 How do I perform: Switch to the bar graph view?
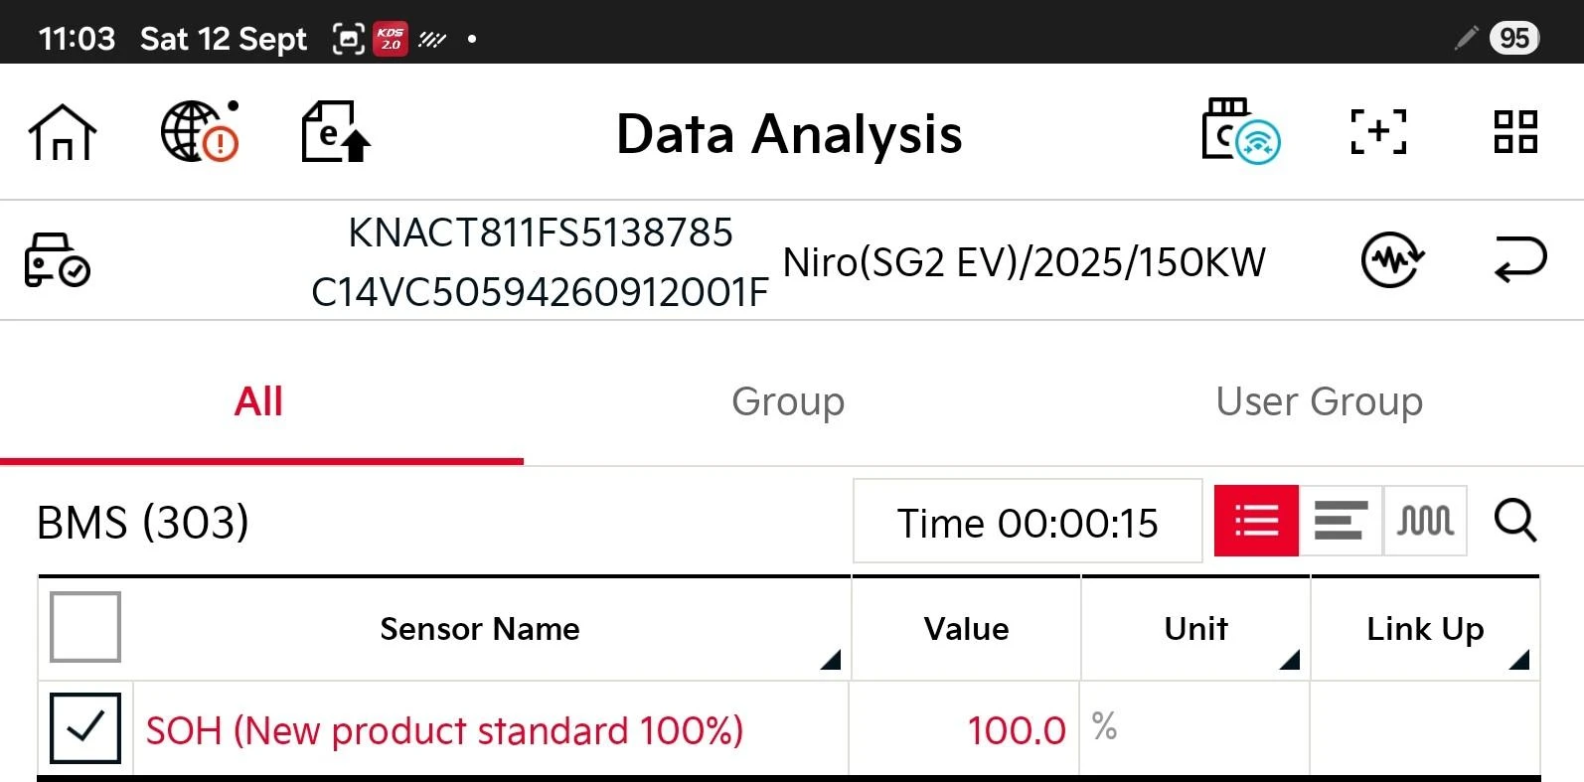pyautogui.click(x=1341, y=521)
